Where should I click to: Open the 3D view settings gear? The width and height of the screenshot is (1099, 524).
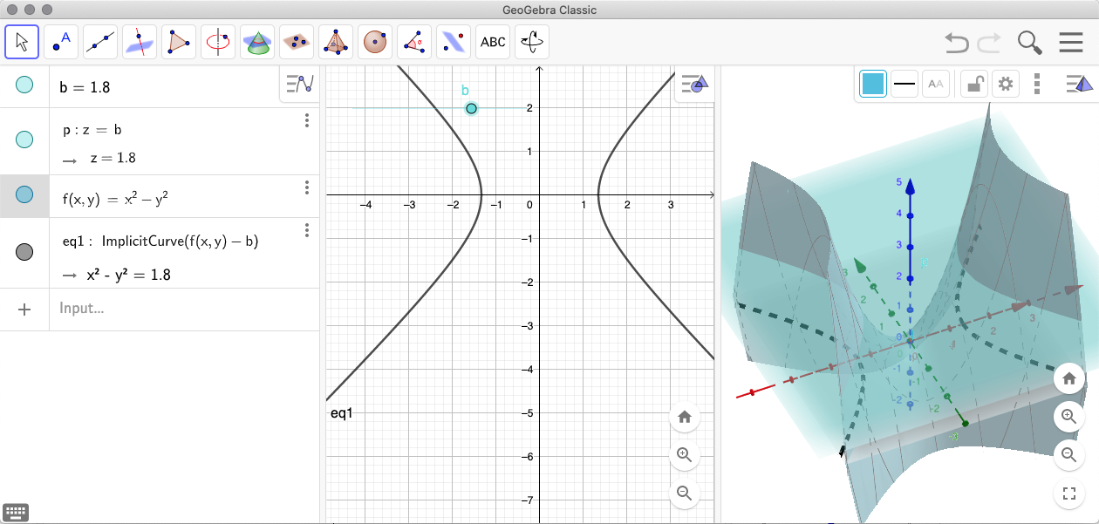click(x=1007, y=84)
